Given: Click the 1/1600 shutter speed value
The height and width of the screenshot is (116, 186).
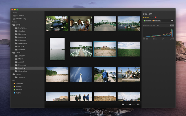Looking at the screenshot, I should point(172,39).
